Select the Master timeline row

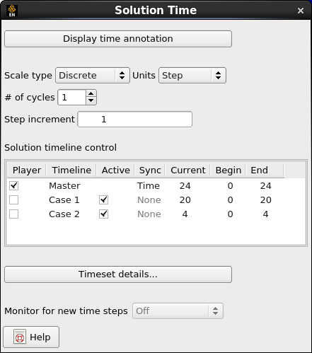click(156, 186)
